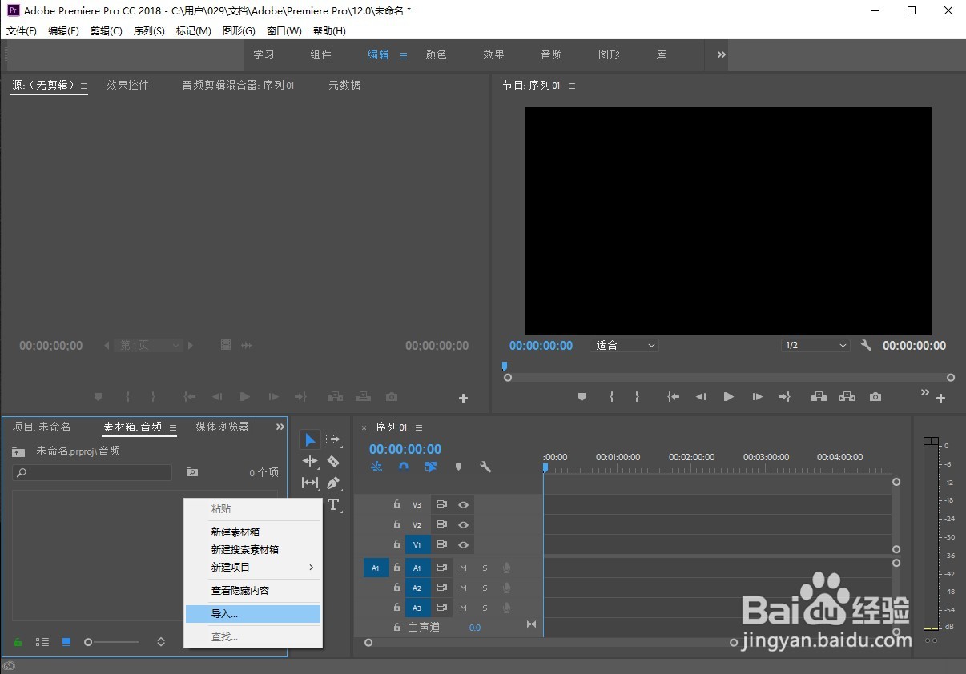
Task: Click Go to Out in Program monitor
Action: pyautogui.click(x=784, y=396)
